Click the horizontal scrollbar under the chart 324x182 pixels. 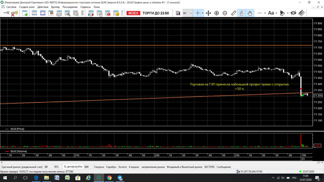[162, 163]
